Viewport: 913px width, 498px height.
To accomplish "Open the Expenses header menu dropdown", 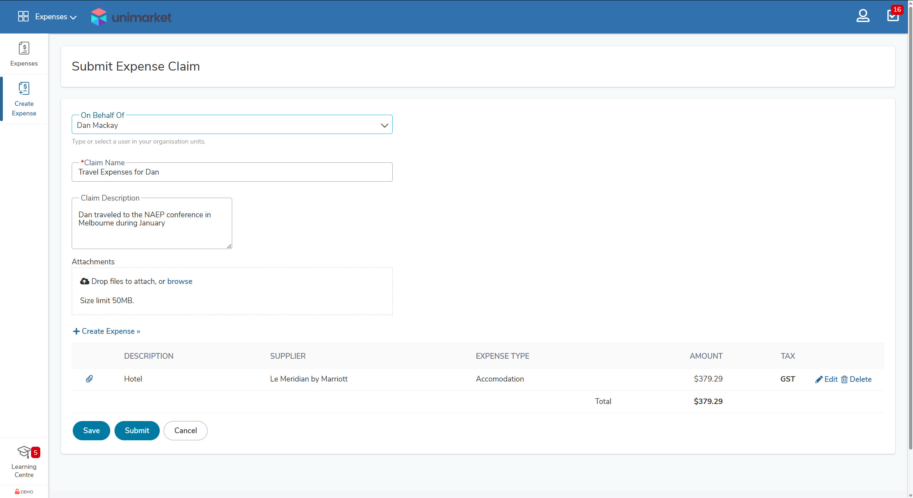I will [x=56, y=17].
